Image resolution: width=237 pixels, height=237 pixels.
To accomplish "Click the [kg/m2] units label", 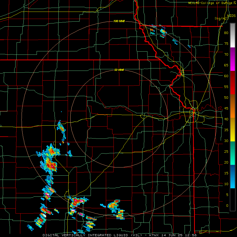I will pos(221,18).
